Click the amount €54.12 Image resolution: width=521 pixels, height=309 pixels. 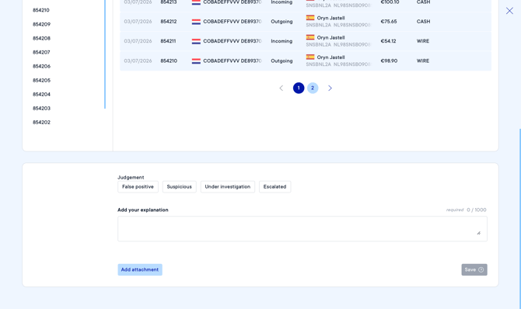[389, 41]
